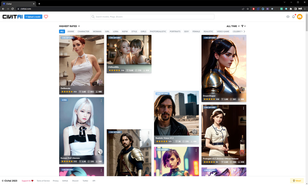Open the three-dot menu on Deliberate card

[101, 38]
